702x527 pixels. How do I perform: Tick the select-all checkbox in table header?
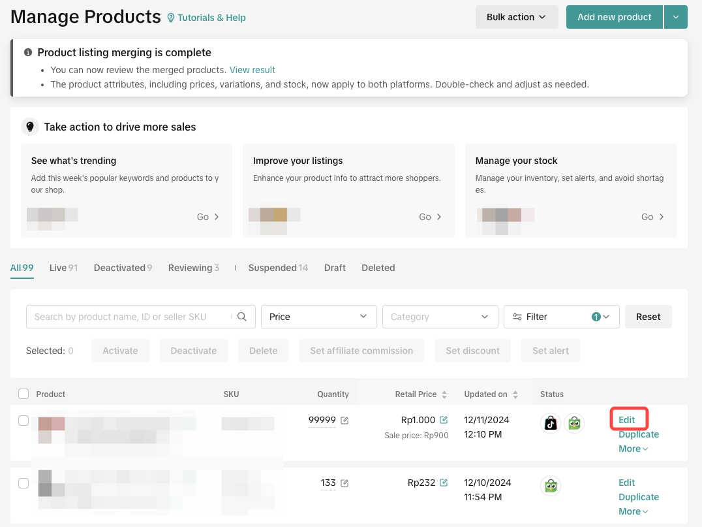[23, 394]
